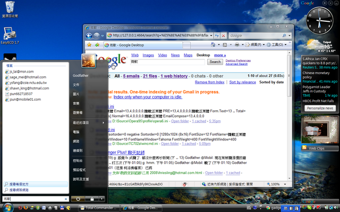The image size is (340, 212).
Task: Click the IE Stop loading button
Action: coord(223,36)
